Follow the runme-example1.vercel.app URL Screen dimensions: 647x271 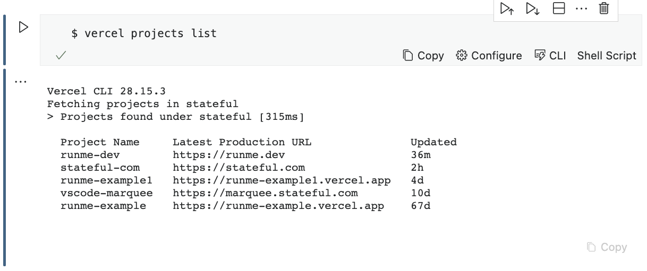point(282,180)
